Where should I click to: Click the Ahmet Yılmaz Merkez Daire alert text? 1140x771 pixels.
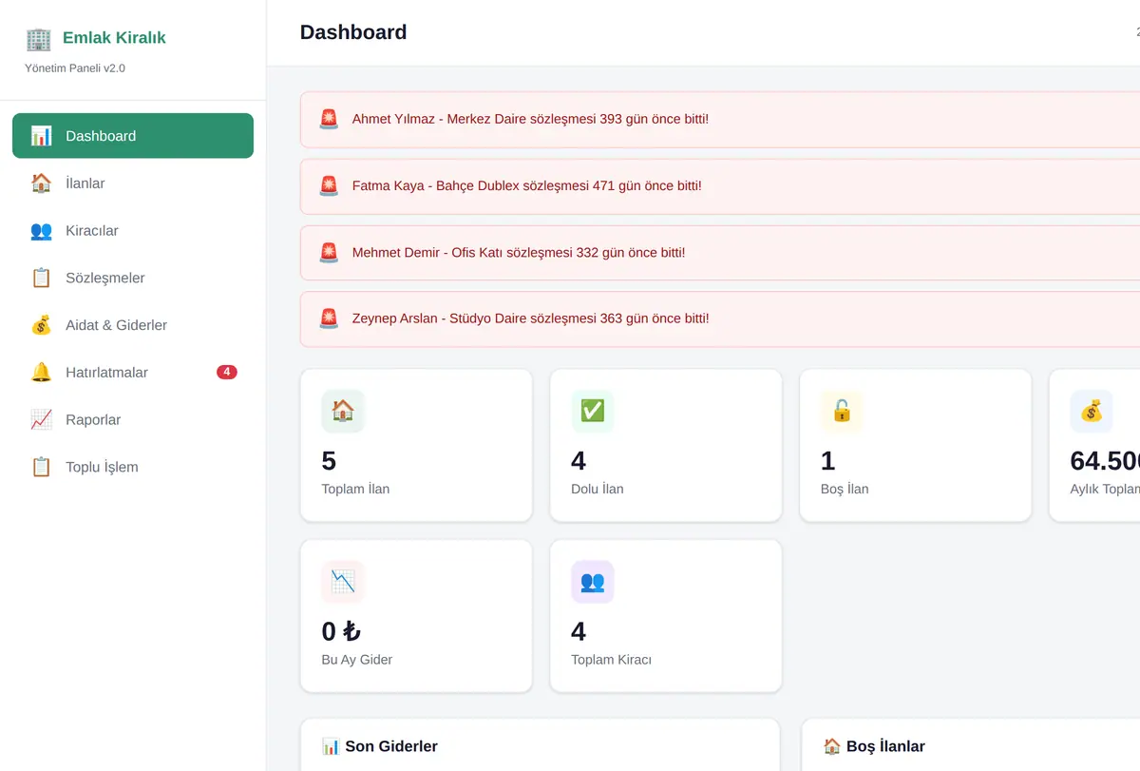click(530, 119)
